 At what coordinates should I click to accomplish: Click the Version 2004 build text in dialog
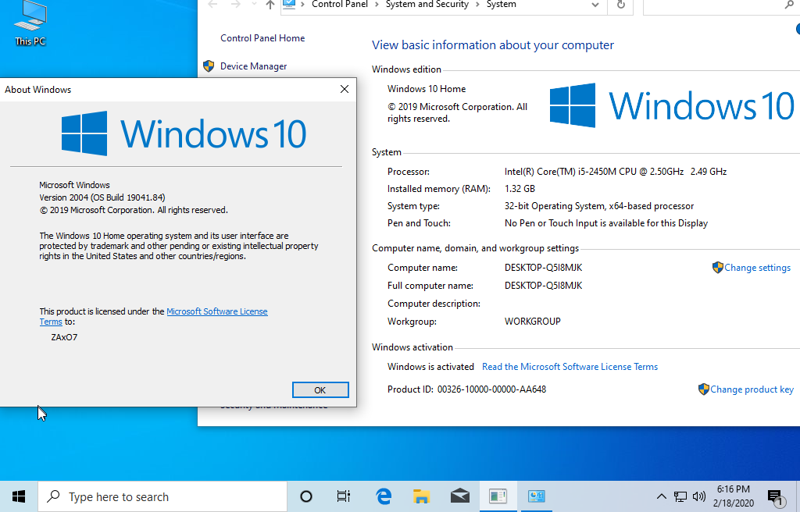(x=102, y=197)
